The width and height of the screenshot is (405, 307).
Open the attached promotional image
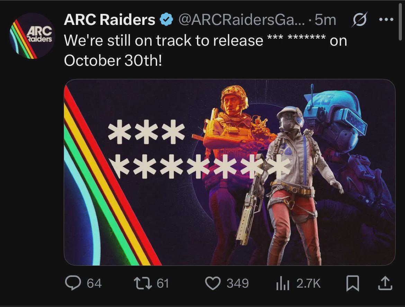click(229, 172)
